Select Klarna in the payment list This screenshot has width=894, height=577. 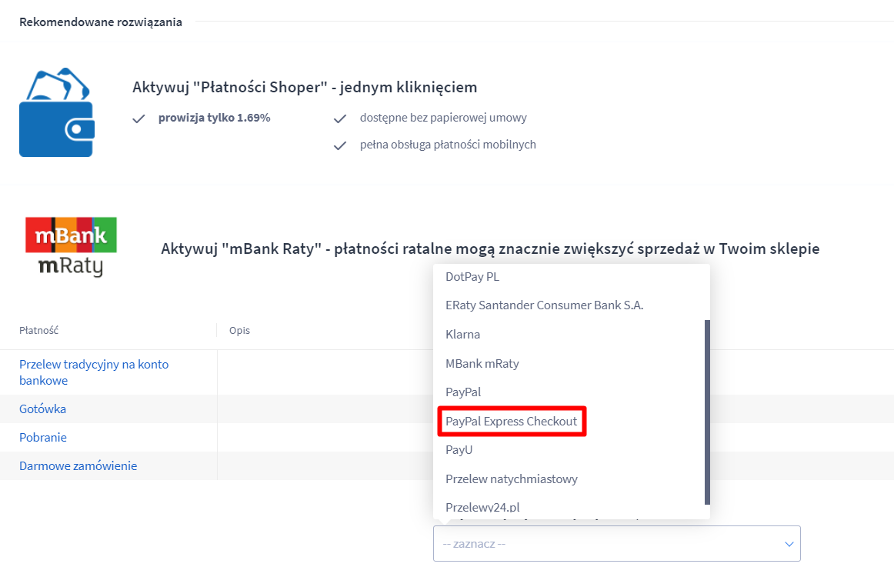pyautogui.click(x=462, y=334)
